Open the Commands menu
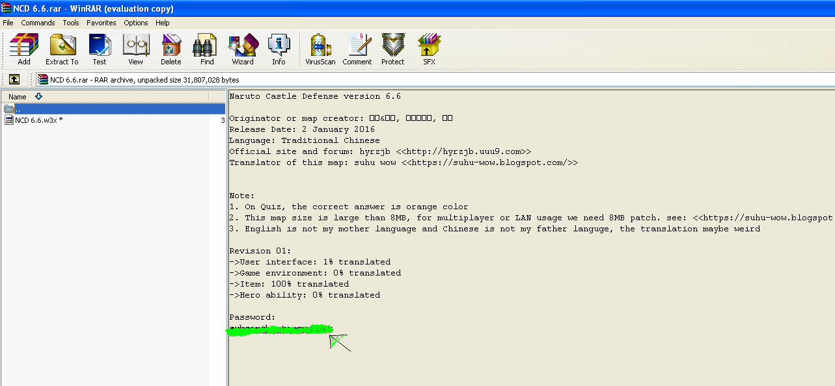The height and width of the screenshot is (386, 835). 38,23
